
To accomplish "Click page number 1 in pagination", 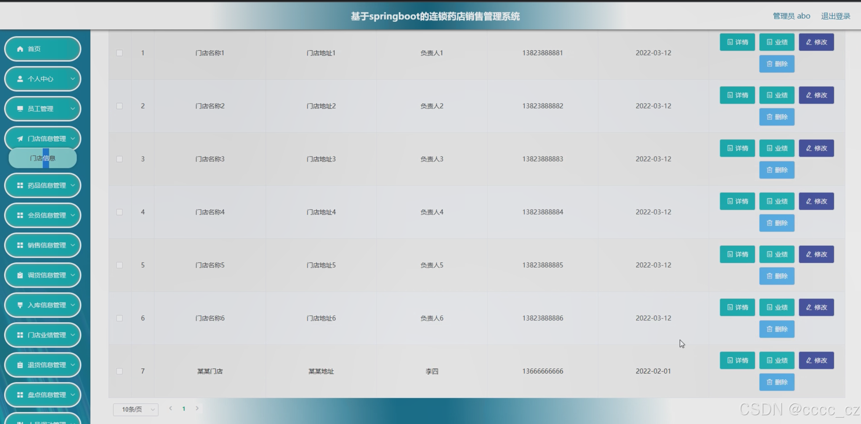I will 184,409.
